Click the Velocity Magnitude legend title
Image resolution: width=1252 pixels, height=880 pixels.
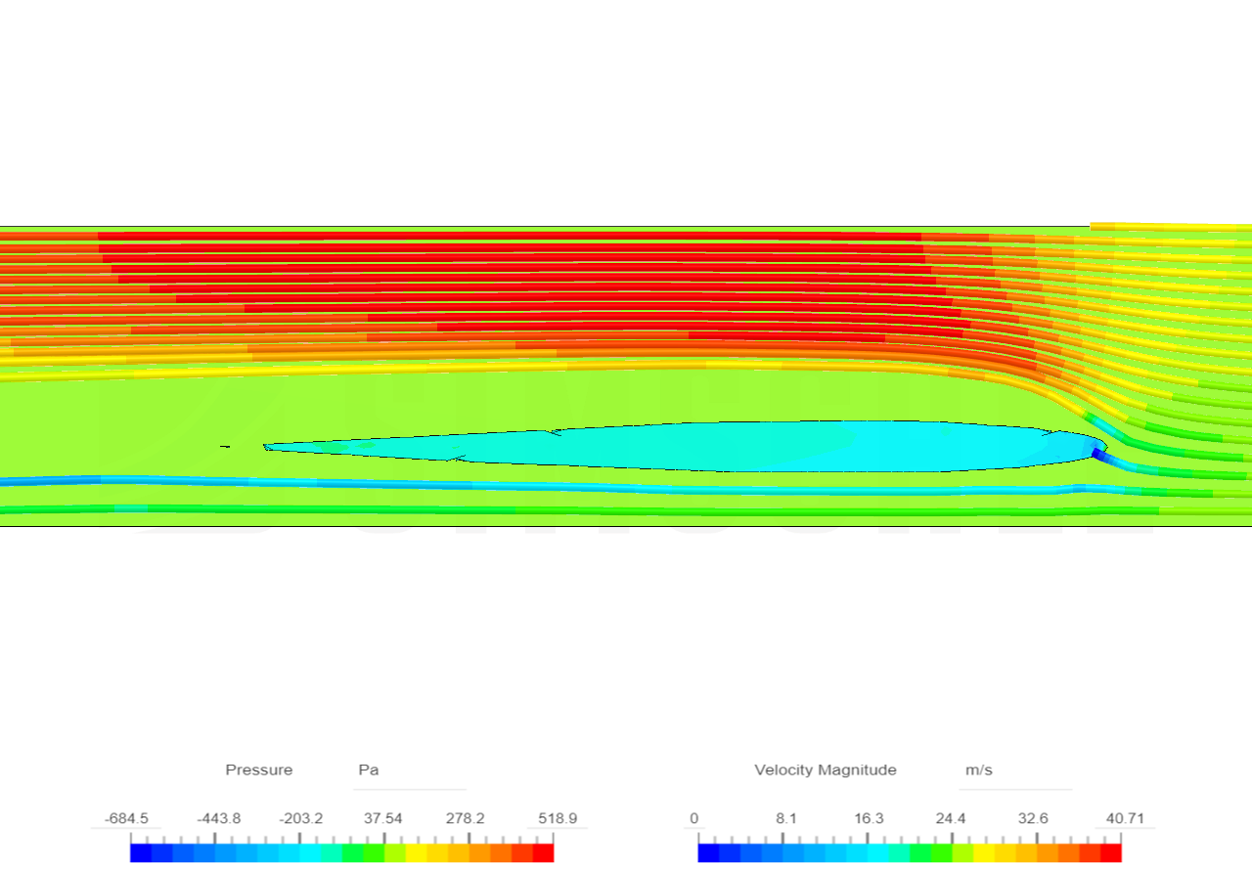[x=826, y=770]
